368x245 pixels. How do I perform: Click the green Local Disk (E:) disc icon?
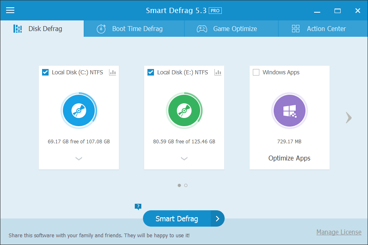click(184, 111)
